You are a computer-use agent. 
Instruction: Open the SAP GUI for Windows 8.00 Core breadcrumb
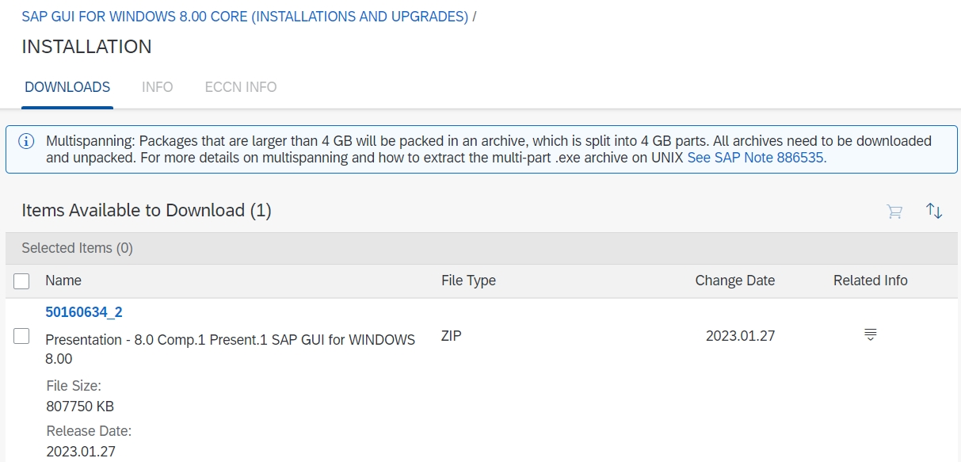point(245,17)
